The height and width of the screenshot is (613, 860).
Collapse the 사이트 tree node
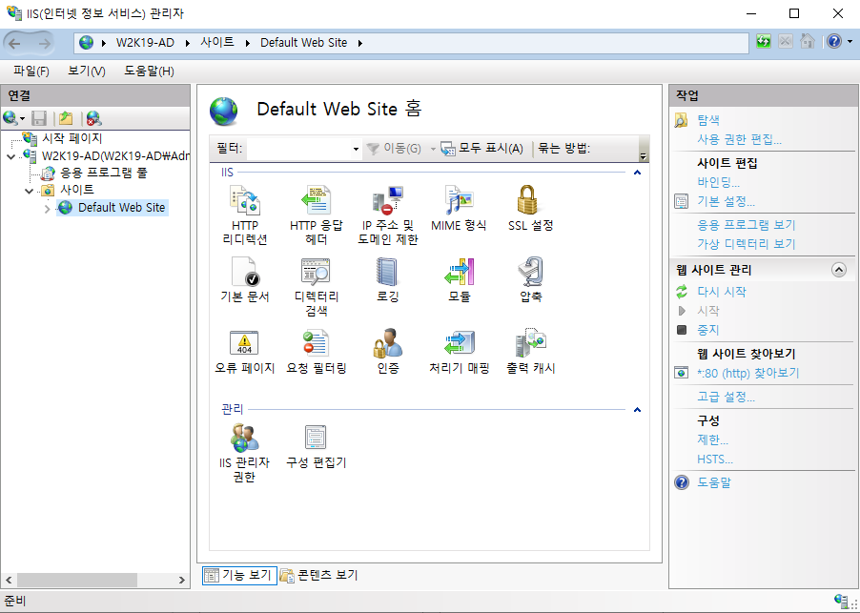[x=29, y=191]
